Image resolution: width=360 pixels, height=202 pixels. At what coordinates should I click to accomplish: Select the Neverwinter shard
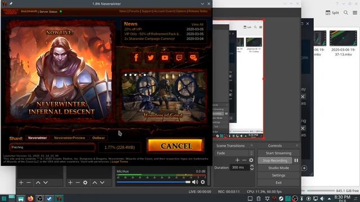click(38, 138)
